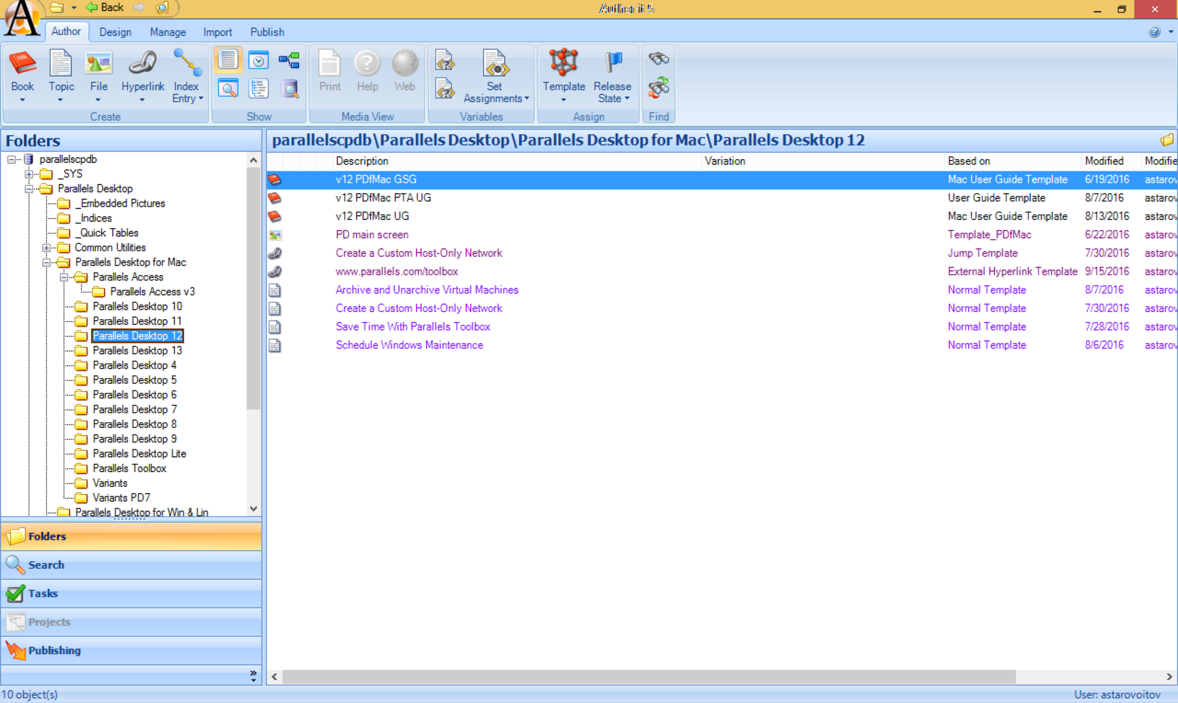Click the Author-it application logo button
The image size is (1178, 703).
click(21, 18)
